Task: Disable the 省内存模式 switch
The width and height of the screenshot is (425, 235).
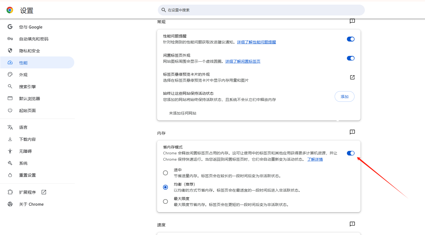Action: [x=351, y=153]
